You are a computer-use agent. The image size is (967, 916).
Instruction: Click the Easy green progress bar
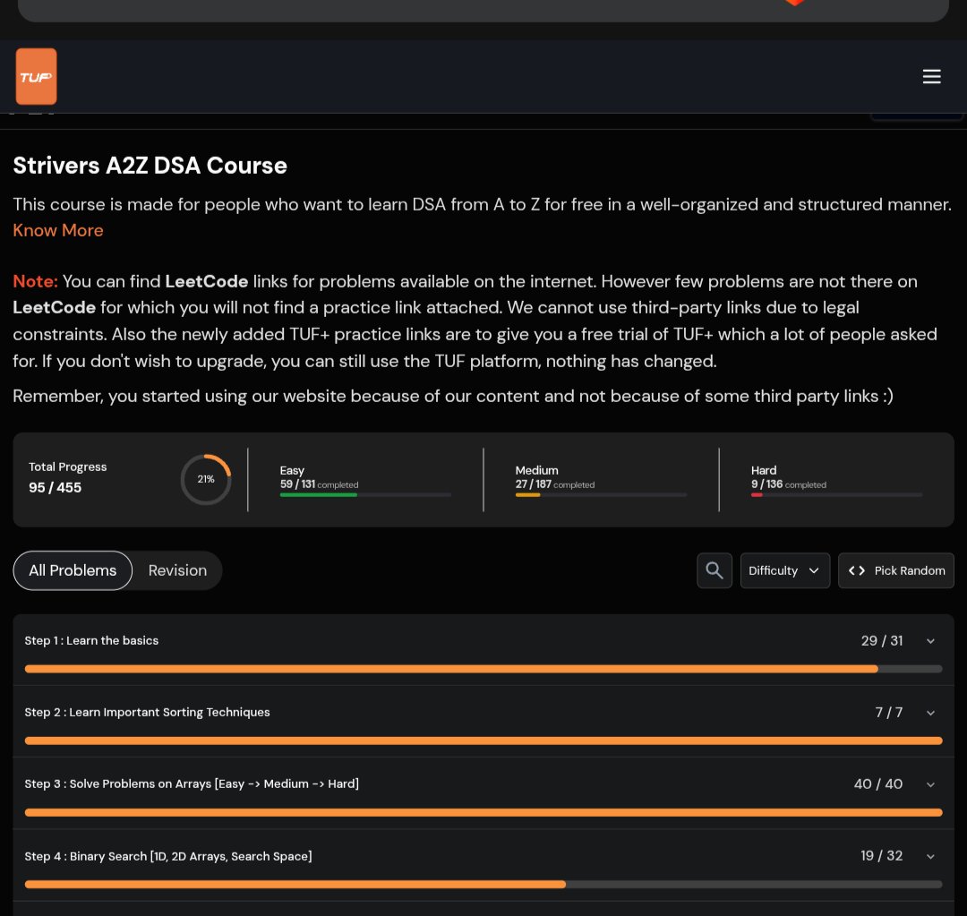(365, 494)
